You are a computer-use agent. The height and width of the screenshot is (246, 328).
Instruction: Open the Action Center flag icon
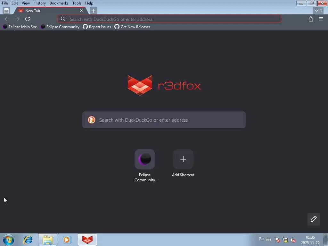click(277, 240)
